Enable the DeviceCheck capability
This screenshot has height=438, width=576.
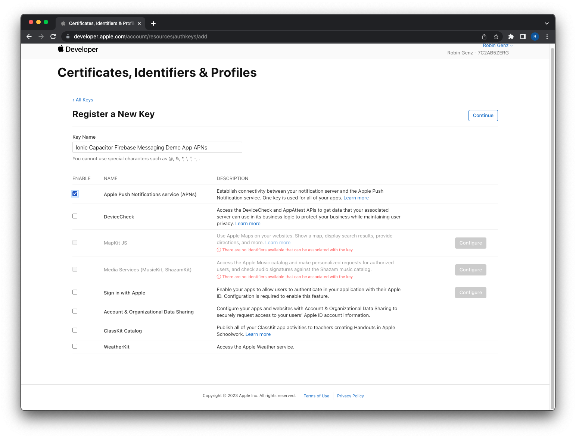(75, 216)
